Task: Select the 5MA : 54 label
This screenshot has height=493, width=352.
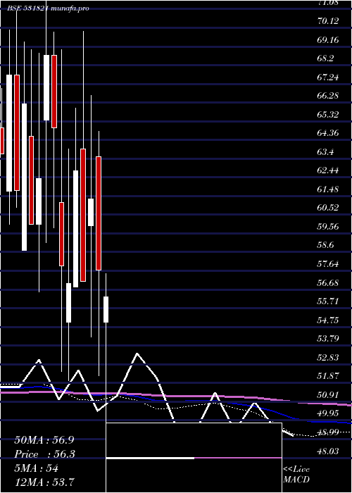Action: [37, 468]
